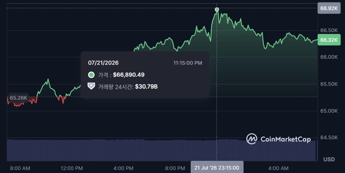Click the 8:00 PM axis label
Viewport: 345px width, 173px height.
pos(175,168)
